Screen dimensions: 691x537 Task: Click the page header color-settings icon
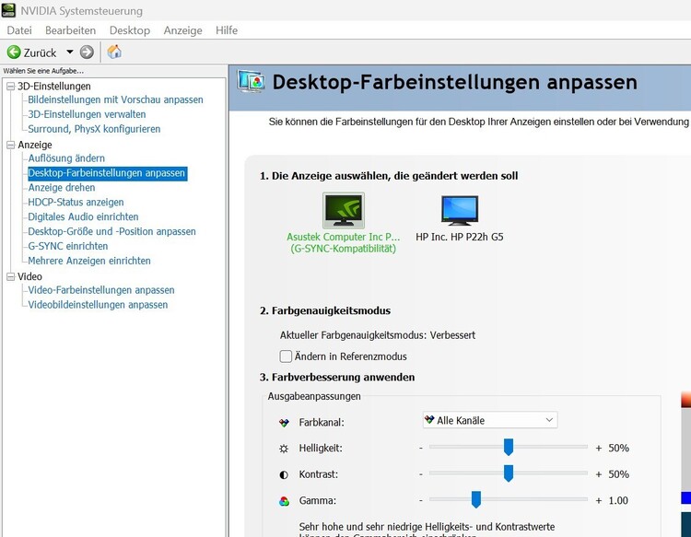251,81
